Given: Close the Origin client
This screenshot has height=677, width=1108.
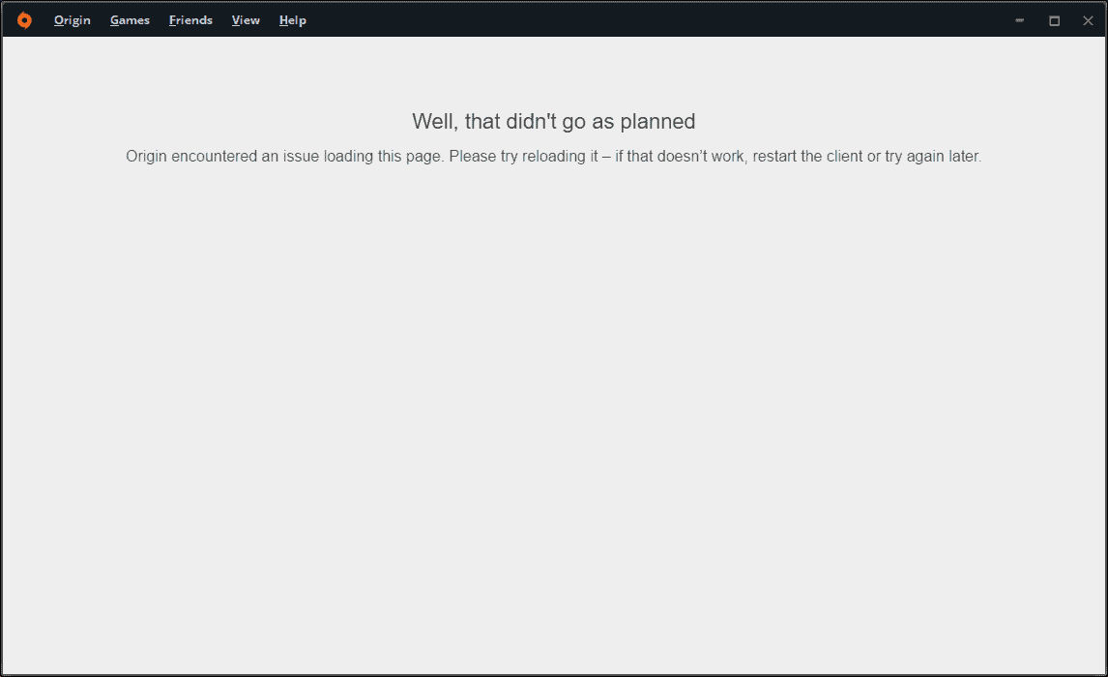Looking at the screenshot, I should [1087, 19].
